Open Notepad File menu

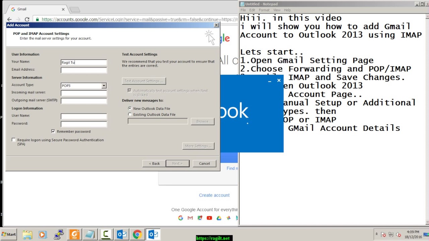(x=243, y=10)
